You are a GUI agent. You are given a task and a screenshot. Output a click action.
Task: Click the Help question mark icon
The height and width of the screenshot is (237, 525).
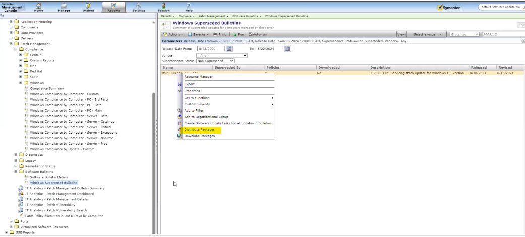[189, 6]
